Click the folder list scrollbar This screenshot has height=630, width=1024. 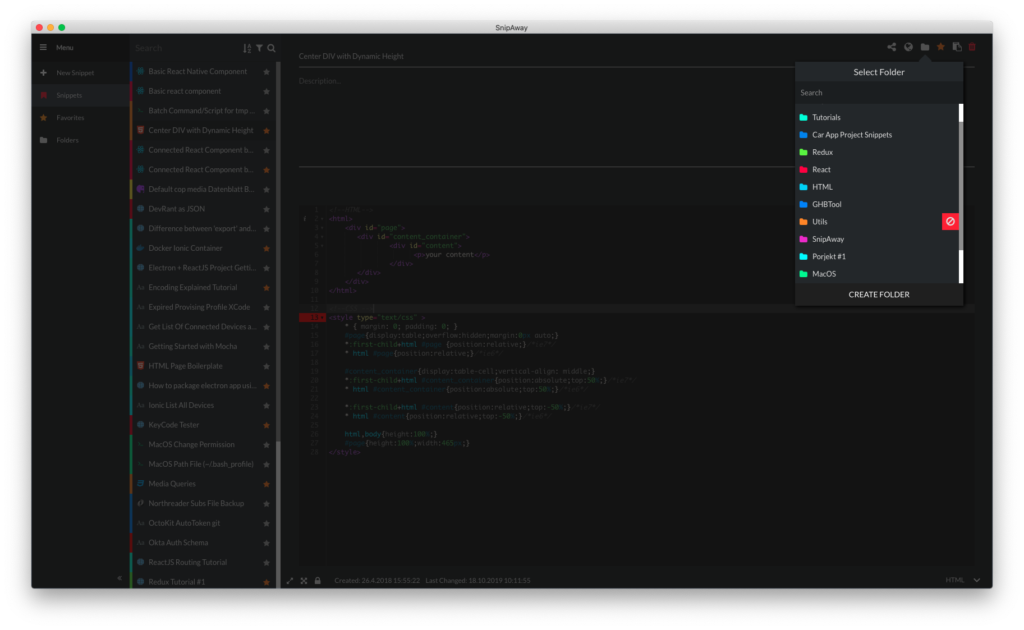point(961,186)
